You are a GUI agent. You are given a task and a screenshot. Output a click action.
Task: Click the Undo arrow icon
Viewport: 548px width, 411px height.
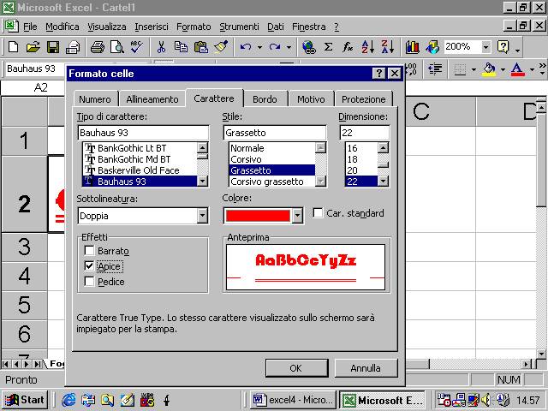tap(246, 47)
